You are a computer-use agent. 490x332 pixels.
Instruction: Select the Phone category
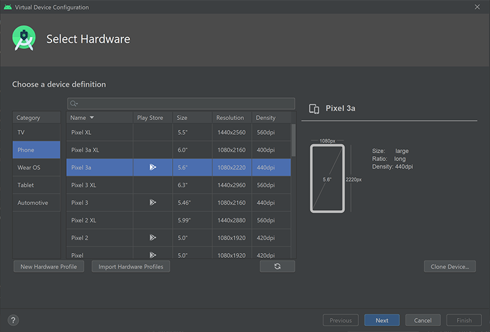click(37, 149)
